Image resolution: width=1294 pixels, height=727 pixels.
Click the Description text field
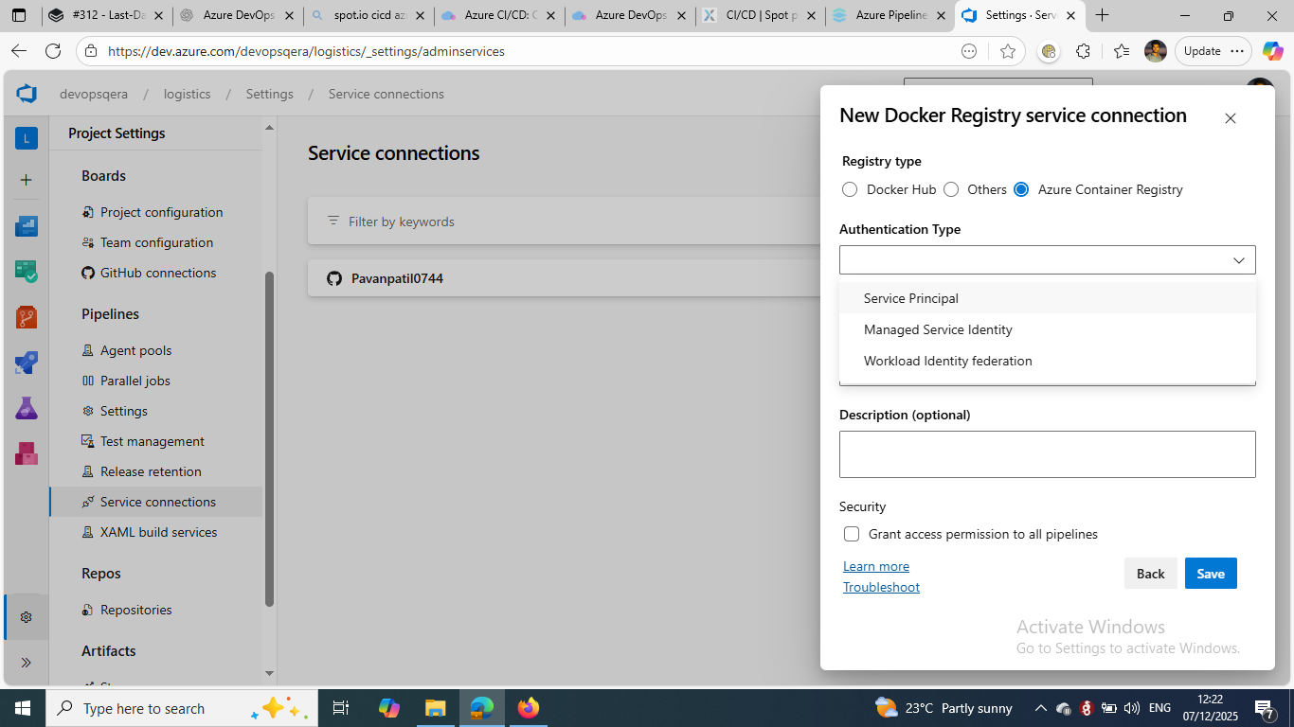click(1047, 454)
